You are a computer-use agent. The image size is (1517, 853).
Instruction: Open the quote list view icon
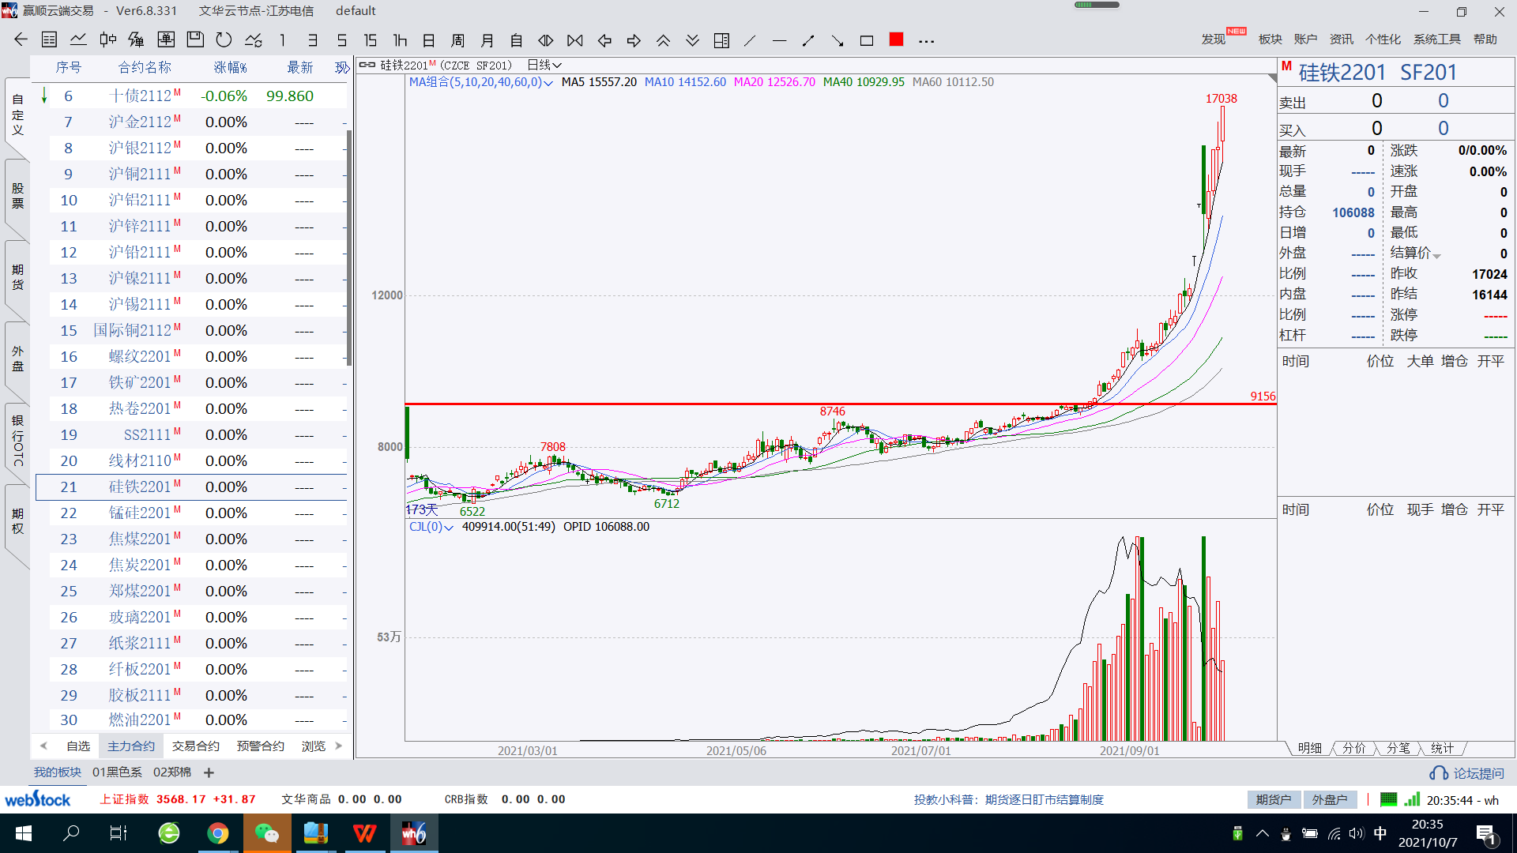(49, 39)
